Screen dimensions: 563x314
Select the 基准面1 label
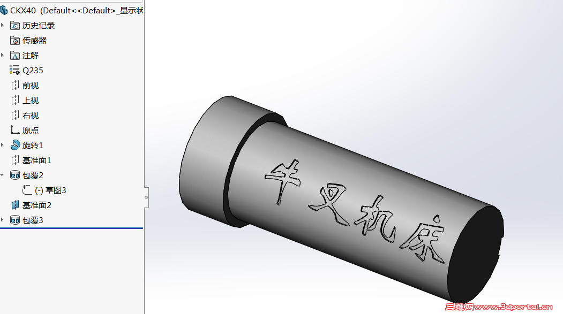36,160
